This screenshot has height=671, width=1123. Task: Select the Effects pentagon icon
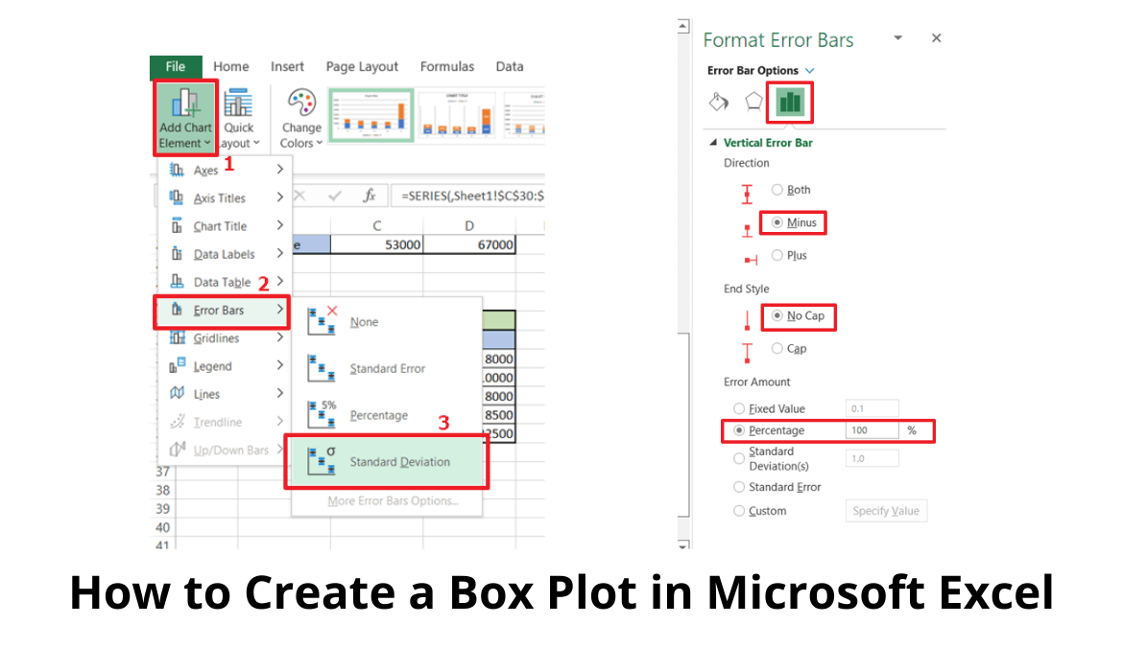(x=753, y=102)
